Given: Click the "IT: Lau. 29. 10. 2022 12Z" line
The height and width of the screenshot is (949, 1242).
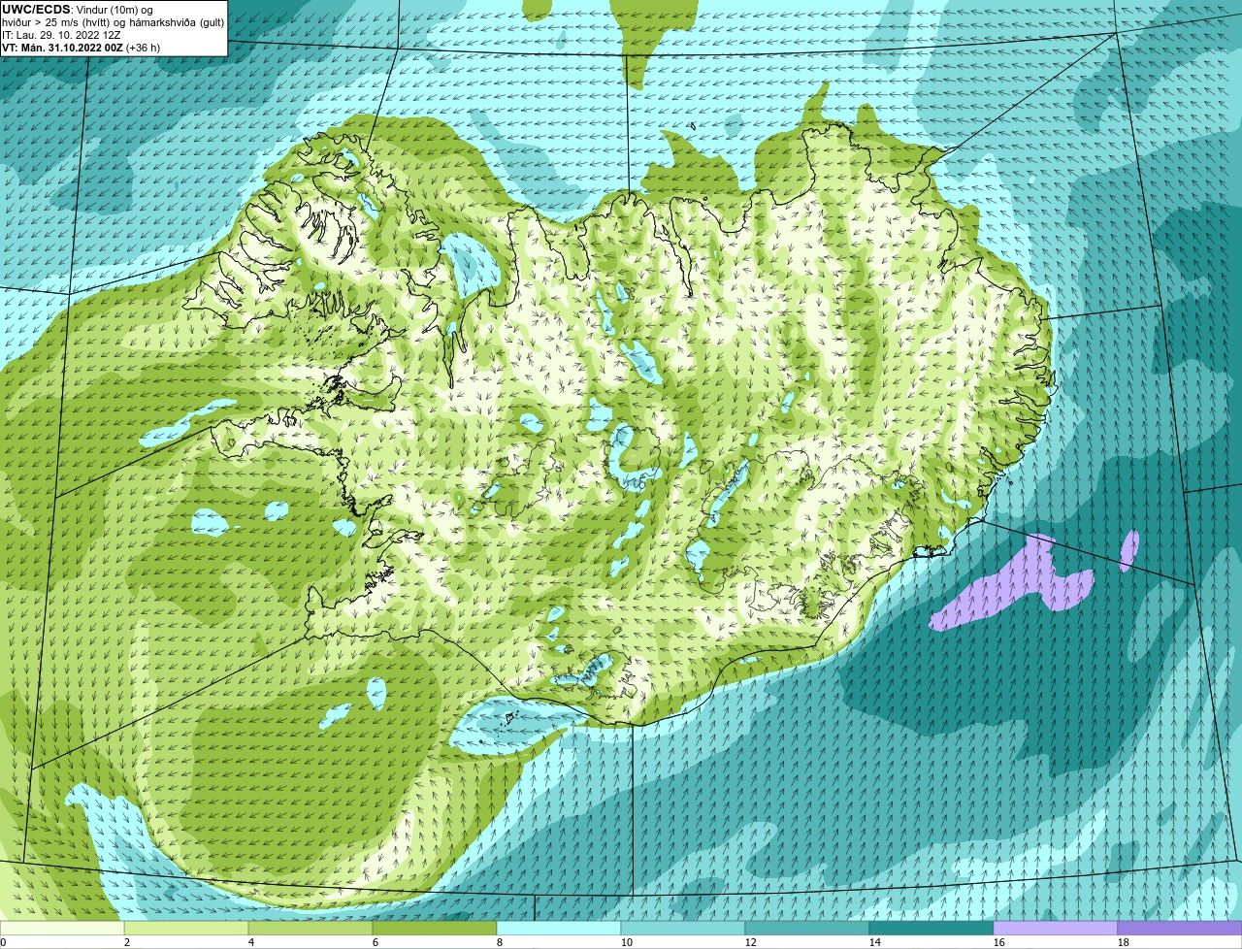Looking at the screenshot, I should pyautogui.click(x=62, y=34).
